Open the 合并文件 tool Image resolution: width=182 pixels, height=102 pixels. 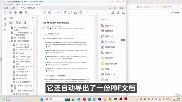[107, 31]
